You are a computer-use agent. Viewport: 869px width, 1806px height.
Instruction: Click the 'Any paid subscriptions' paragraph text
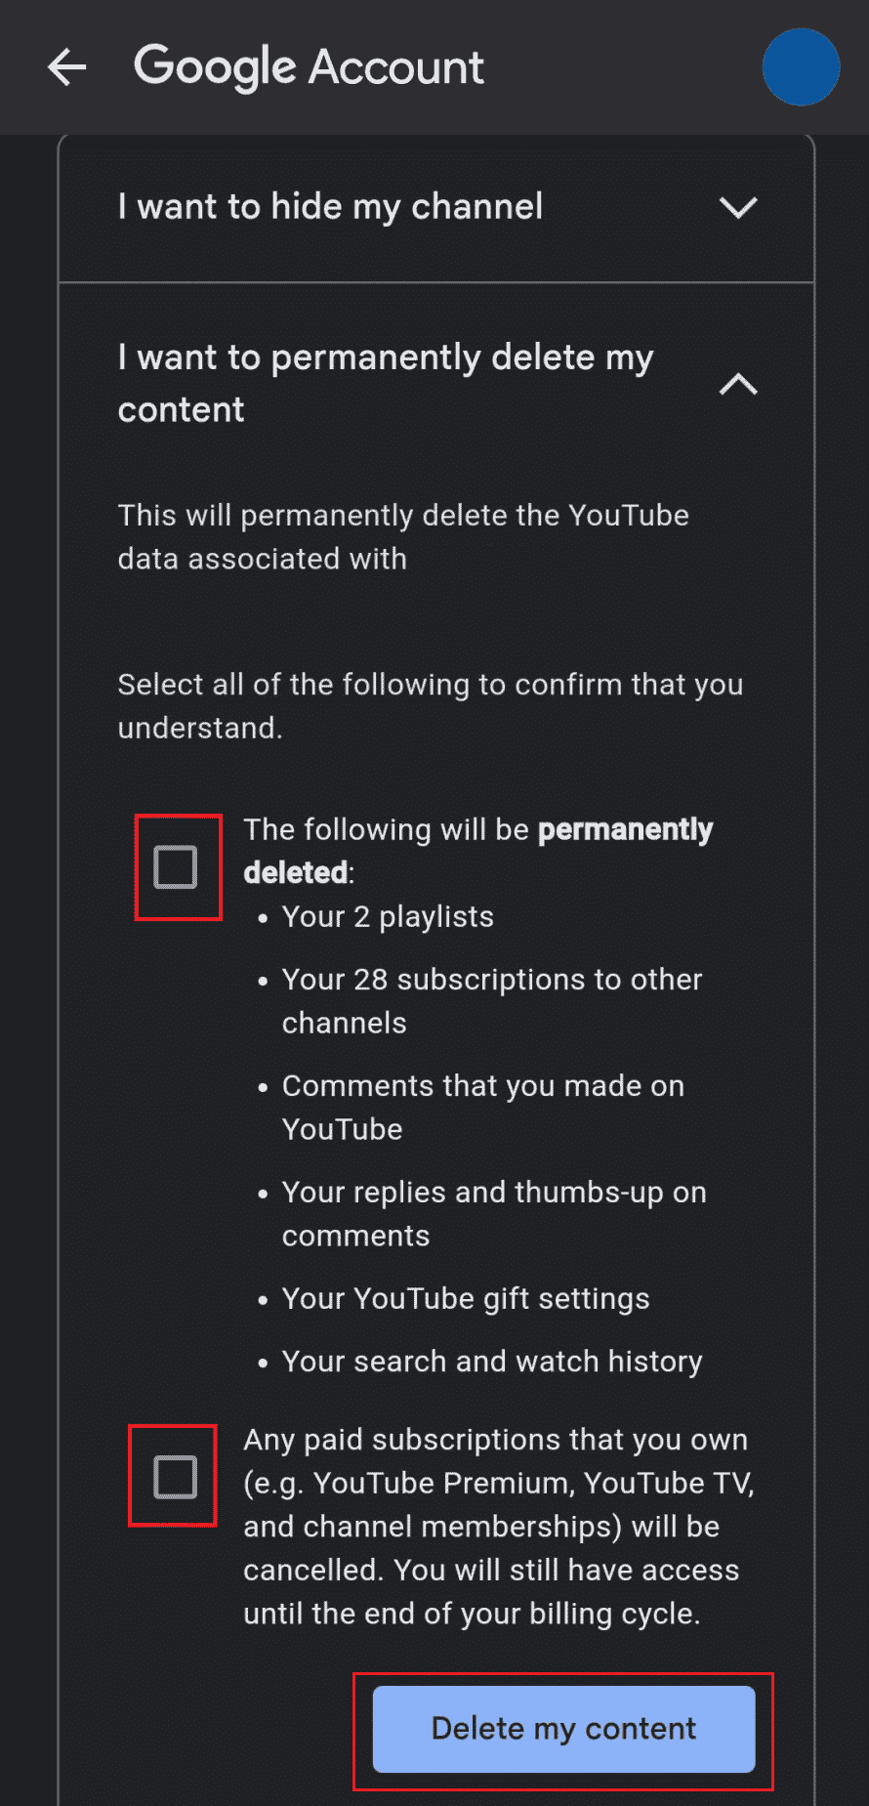tap(498, 1526)
